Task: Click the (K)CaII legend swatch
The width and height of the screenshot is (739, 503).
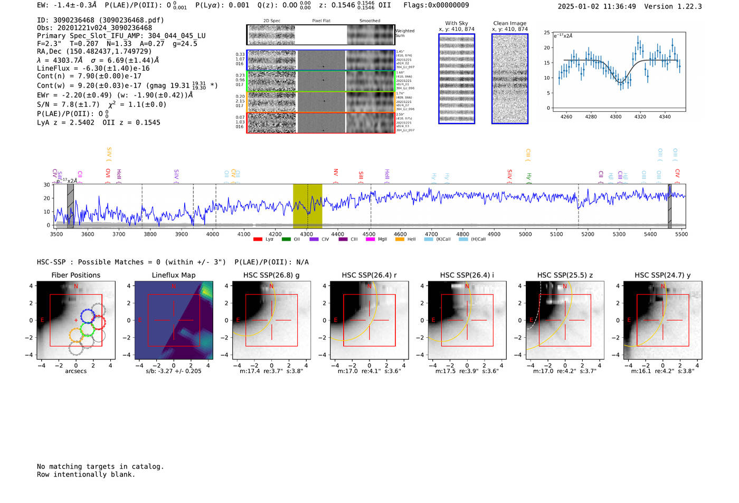Action: click(428, 239)
